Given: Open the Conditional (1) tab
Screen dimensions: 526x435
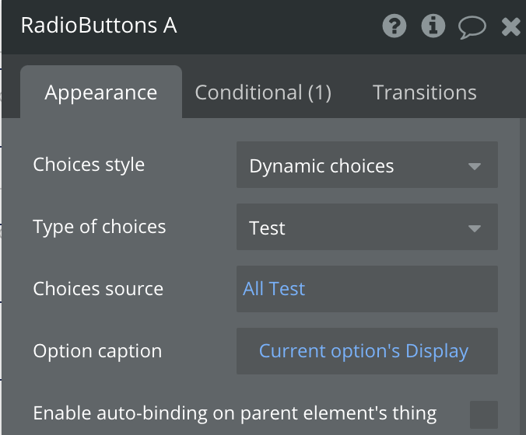Looking at the screenshot, I should (263, 92).
